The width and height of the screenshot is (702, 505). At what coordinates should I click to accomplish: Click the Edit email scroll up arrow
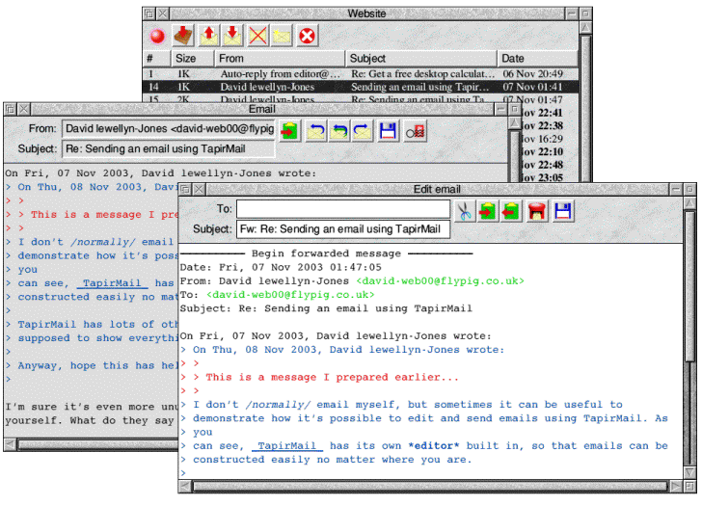click(690, 203)
